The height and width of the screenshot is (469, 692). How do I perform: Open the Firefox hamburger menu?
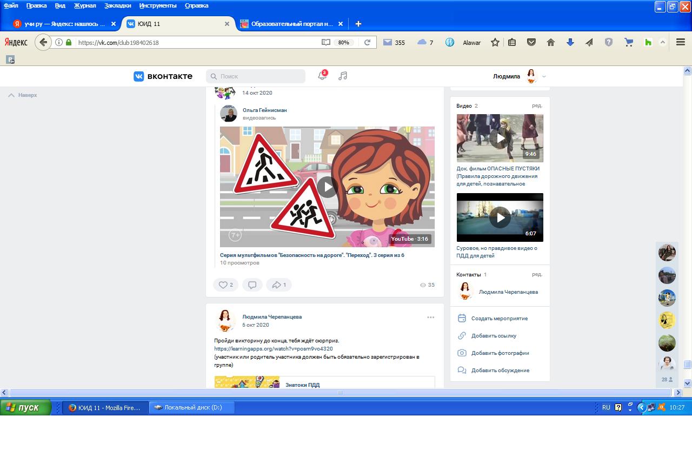point(681,42)
